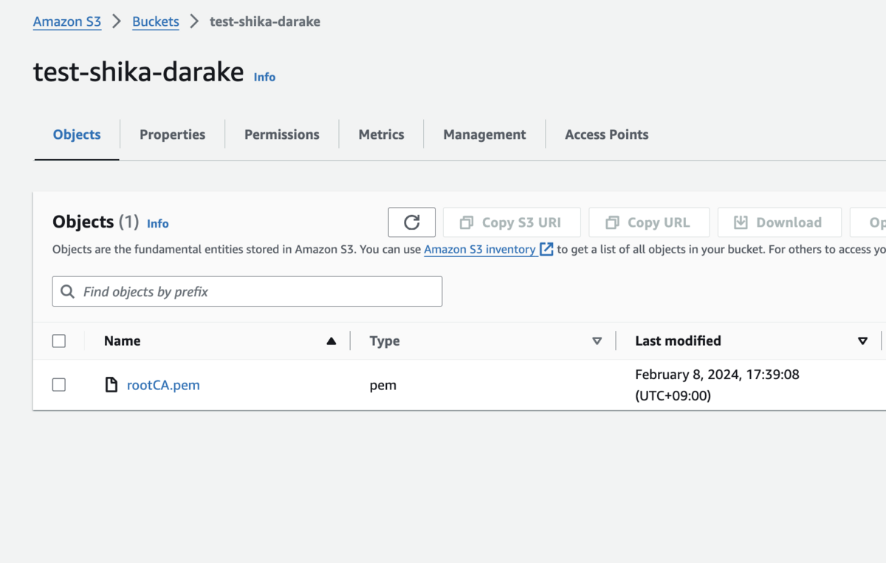This screenshot has width=886, height=563.
Task: Open the Amazon S3 inventory link
Action: tap(480, 250)
